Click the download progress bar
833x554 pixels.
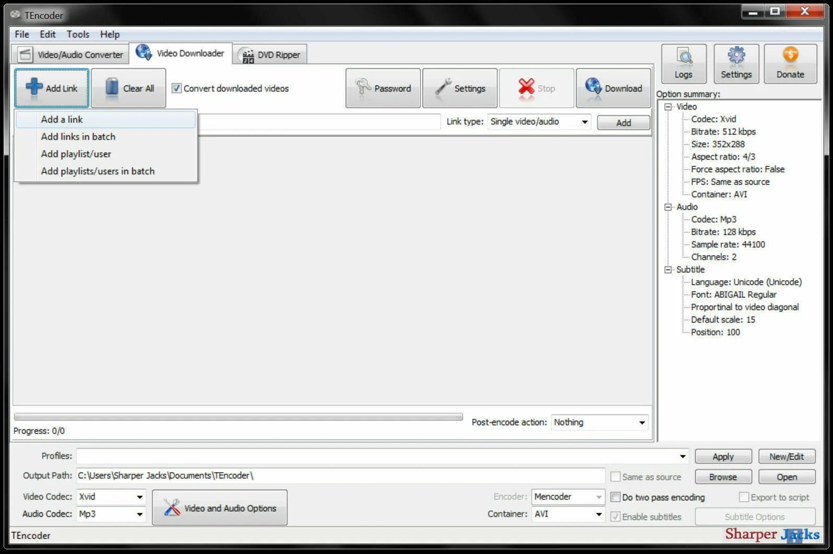238,417
